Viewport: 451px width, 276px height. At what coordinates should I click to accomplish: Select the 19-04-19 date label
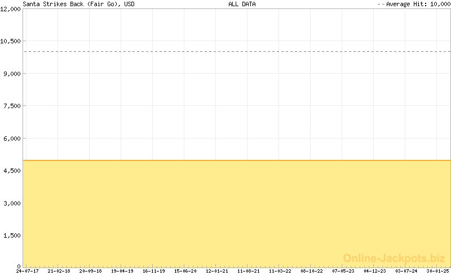pos(122,271)
